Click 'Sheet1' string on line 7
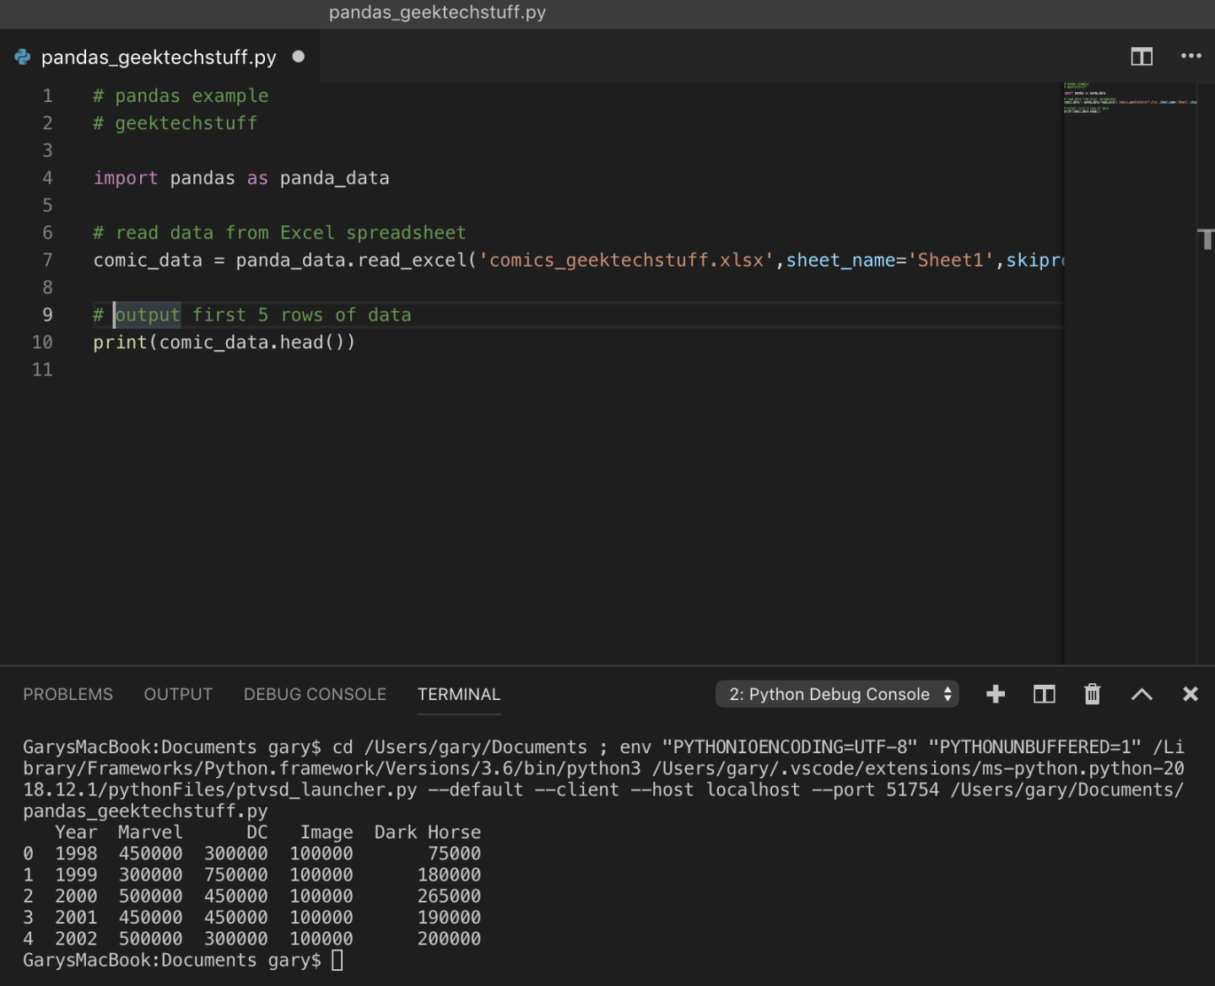The width and height of the screenshot is (1215, 986). (951, 260)
